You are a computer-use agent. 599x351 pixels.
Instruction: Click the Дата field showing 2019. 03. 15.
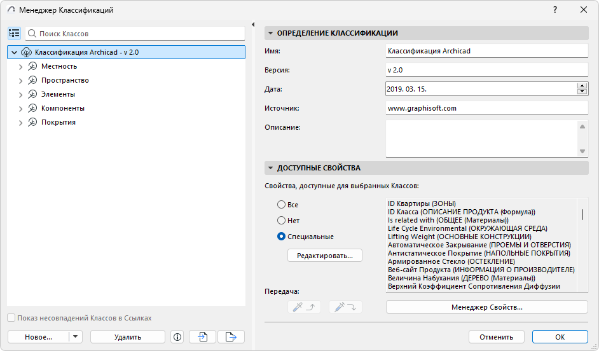[x=481, y=89]
